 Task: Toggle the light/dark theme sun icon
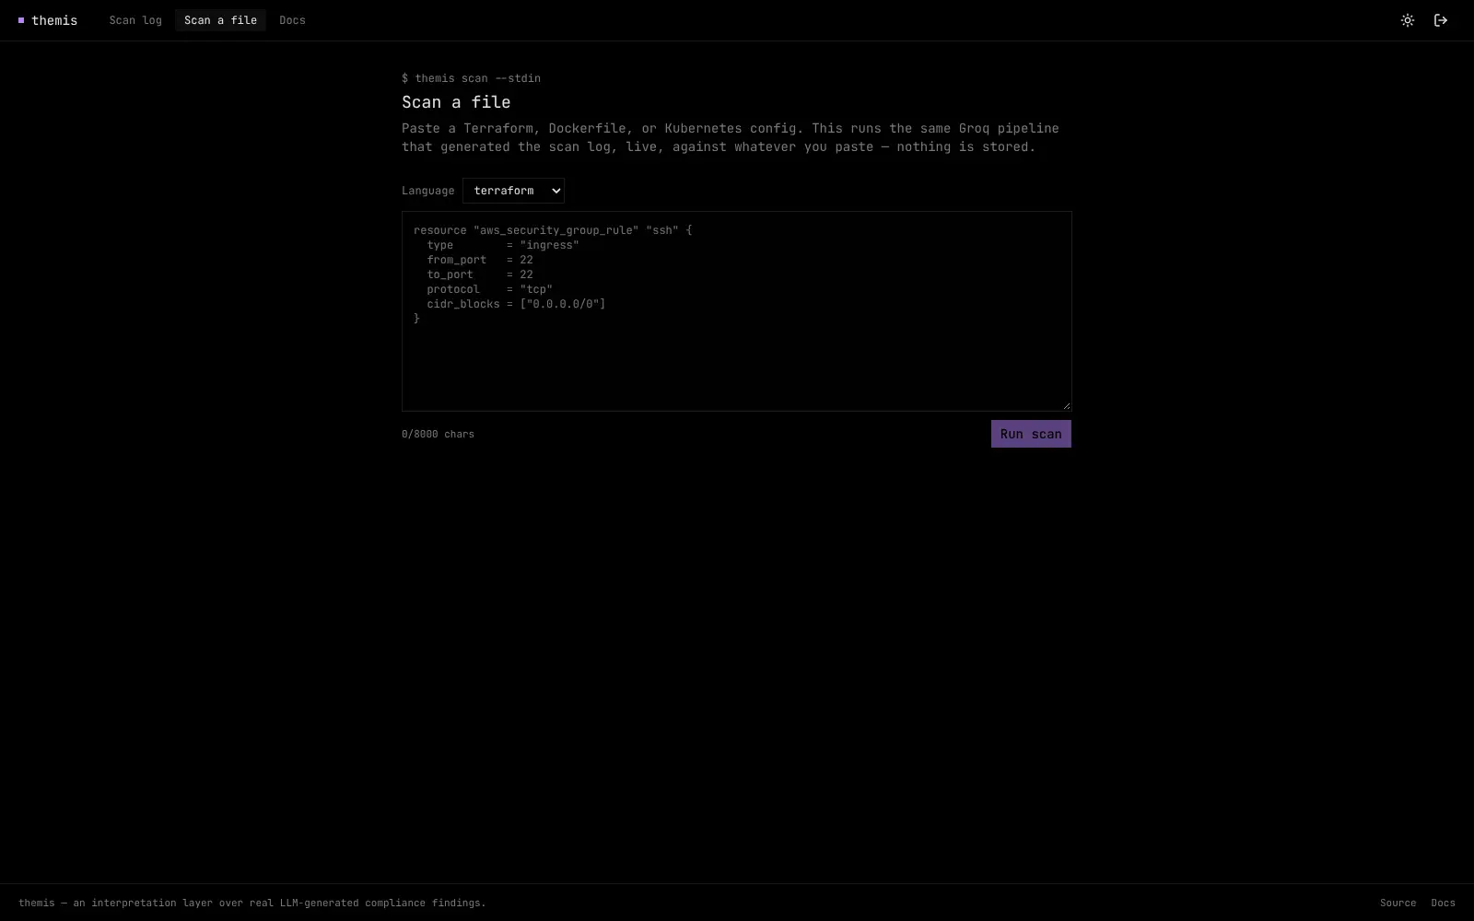click(1408, 20)
